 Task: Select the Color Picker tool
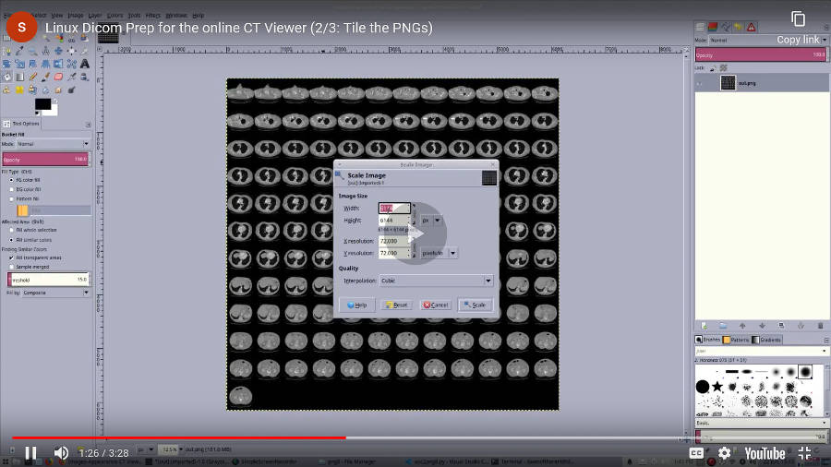tap(19, 51)
